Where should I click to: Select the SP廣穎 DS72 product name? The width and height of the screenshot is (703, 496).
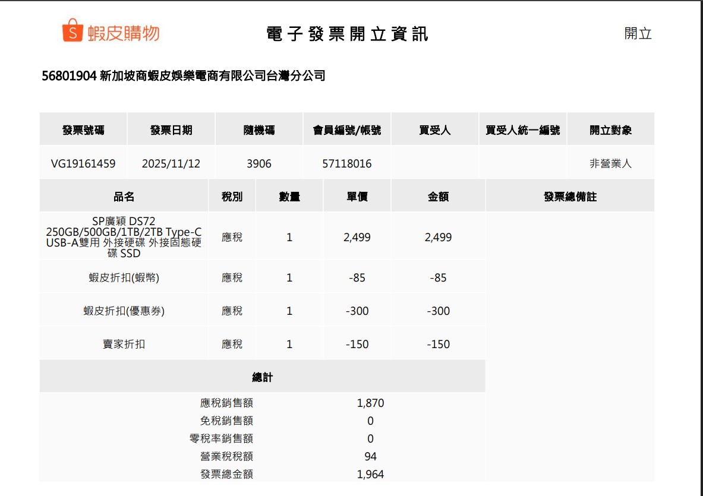click(124, 237)
